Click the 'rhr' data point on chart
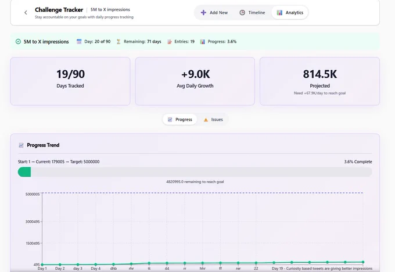 click(131, 264)
